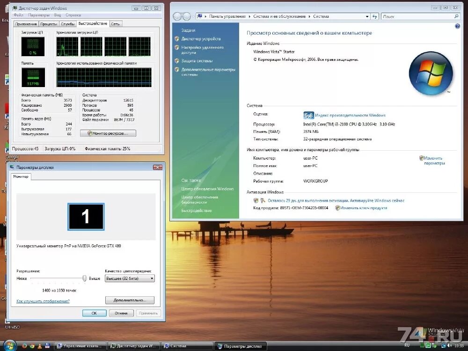Open the Справка menu in Task Manager

point(73,15)
